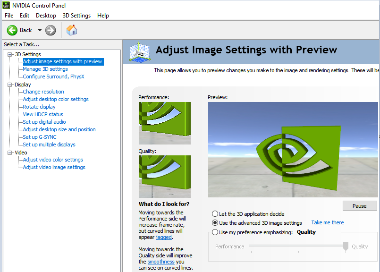Open Set up multiple displays

[x=49, y=144]
